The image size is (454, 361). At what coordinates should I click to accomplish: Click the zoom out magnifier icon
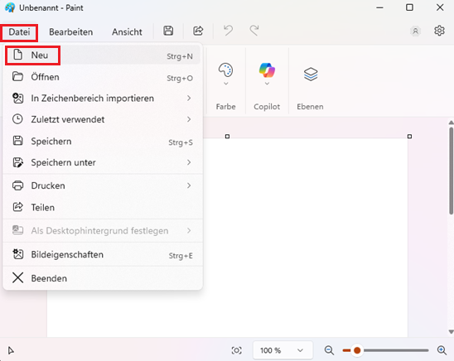[x=329, y=350]
